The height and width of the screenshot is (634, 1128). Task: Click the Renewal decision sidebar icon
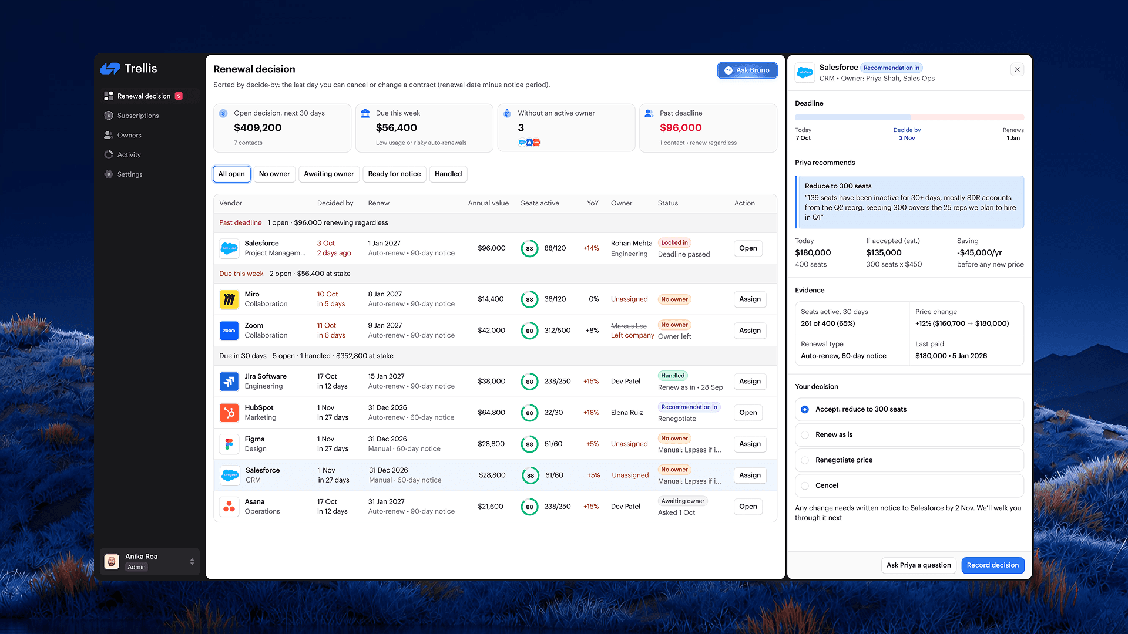point(109,96)
